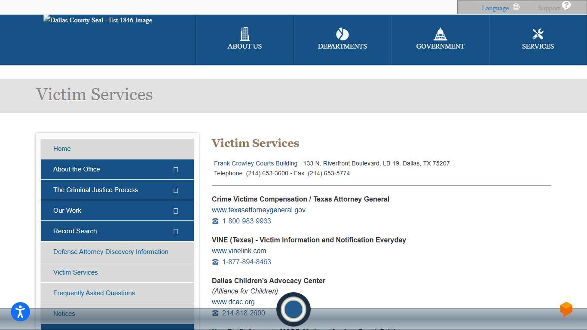The width and height of the screenshot is (587, 330).
Task: Click the phone icon beside 1-800-983-9933
Action: (x=215, y=221)
